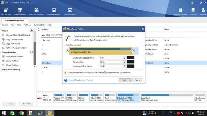This screenshot has width=207, height=116.
Task: Click the Partition Size input field
Action: [x=112, y=62]
